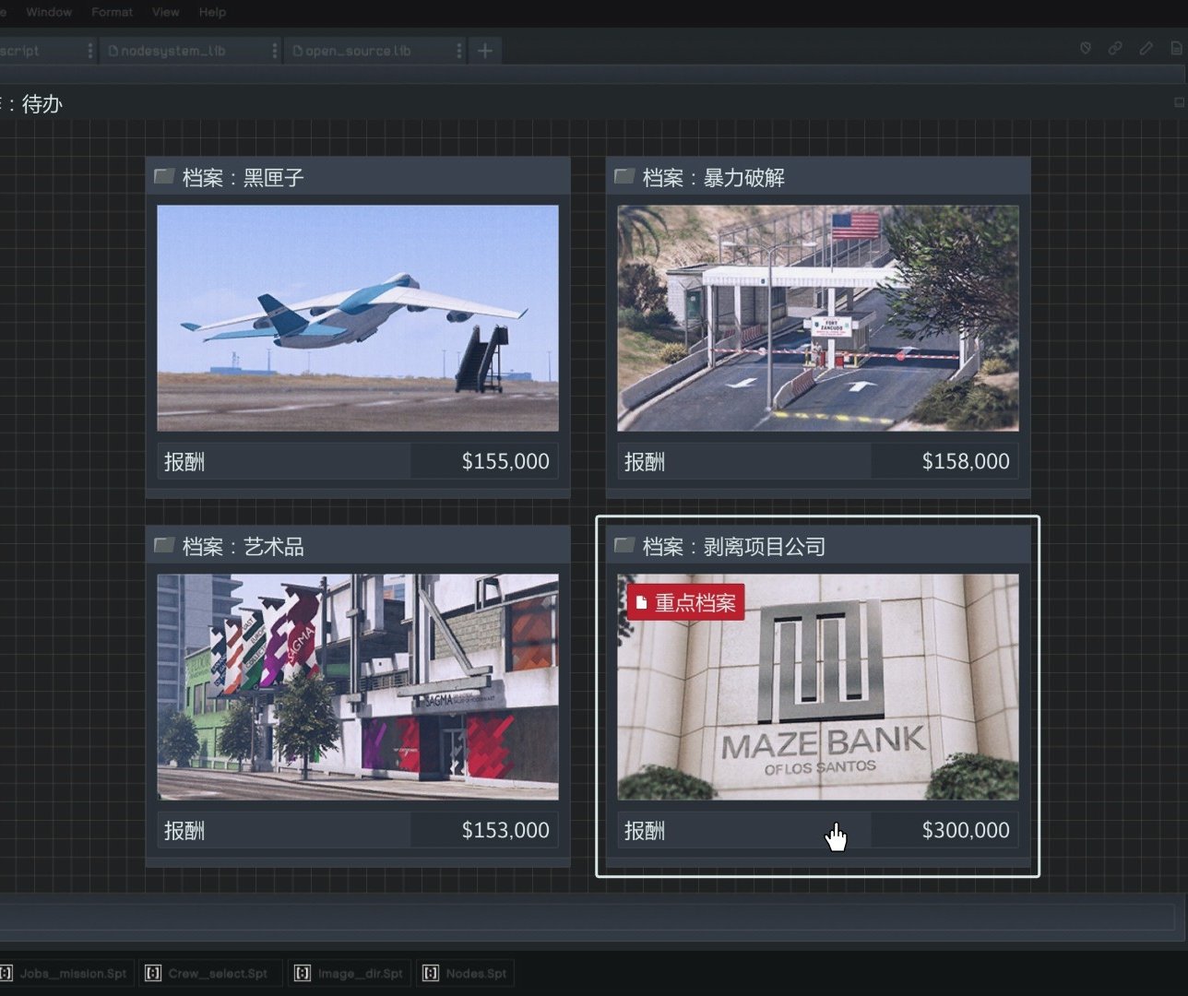The height and width of the screenshot is (996, 1188).
Task: Open options dots of nodesystem_lib tab
Action: click(274, 51)
